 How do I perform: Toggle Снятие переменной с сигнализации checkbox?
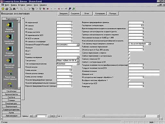(129, 55)
